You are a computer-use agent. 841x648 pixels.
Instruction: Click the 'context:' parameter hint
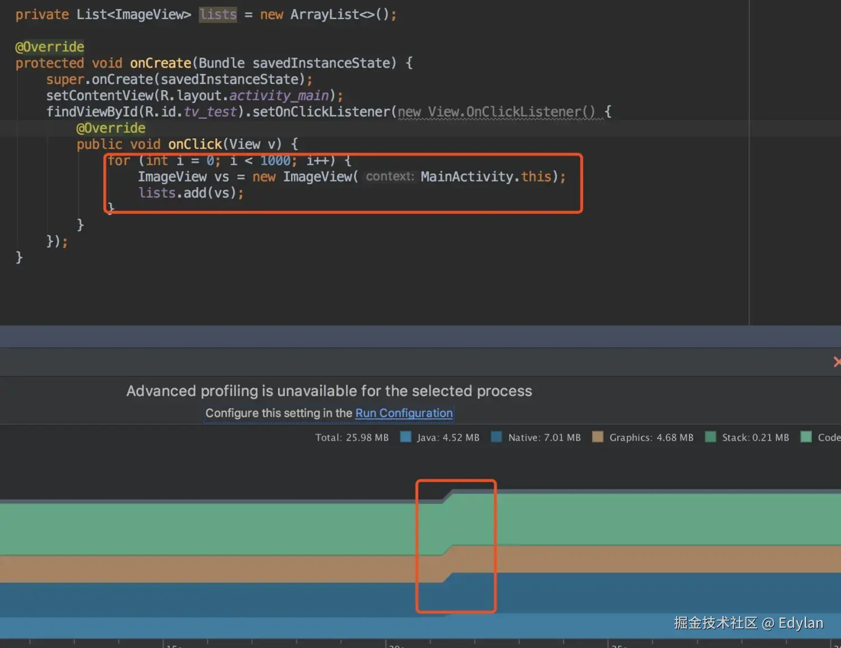[390, 176]
